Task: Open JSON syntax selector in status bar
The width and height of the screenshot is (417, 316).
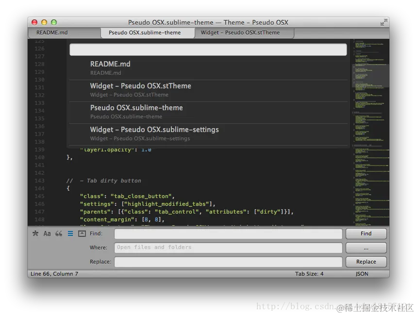Action: click(362, 274)
